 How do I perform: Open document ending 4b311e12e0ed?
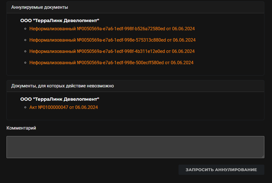tap(112, 51)
